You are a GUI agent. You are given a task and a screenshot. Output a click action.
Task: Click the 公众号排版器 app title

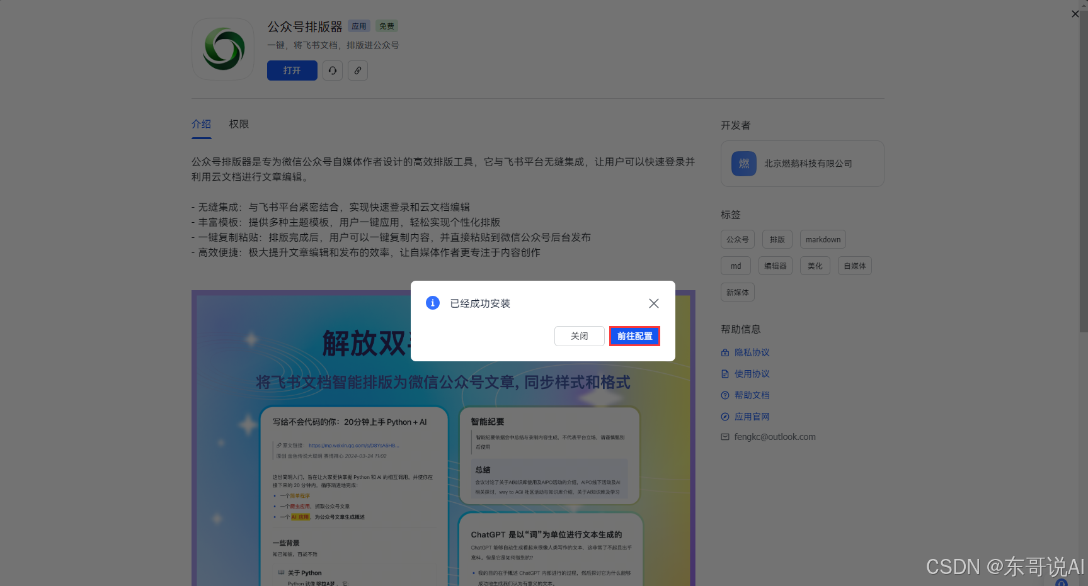pyautogui.click(x=305, y=27)
